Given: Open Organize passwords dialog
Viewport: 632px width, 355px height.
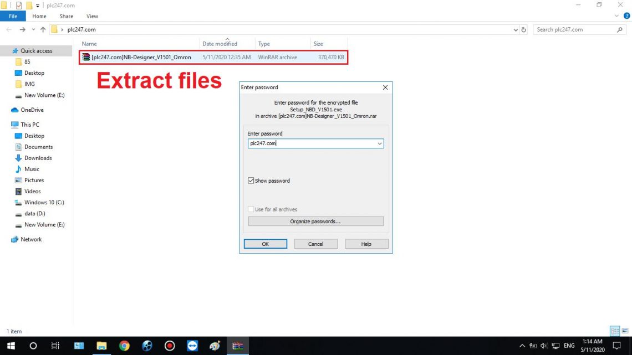Looking at the screenshot, I should (315, 221).
